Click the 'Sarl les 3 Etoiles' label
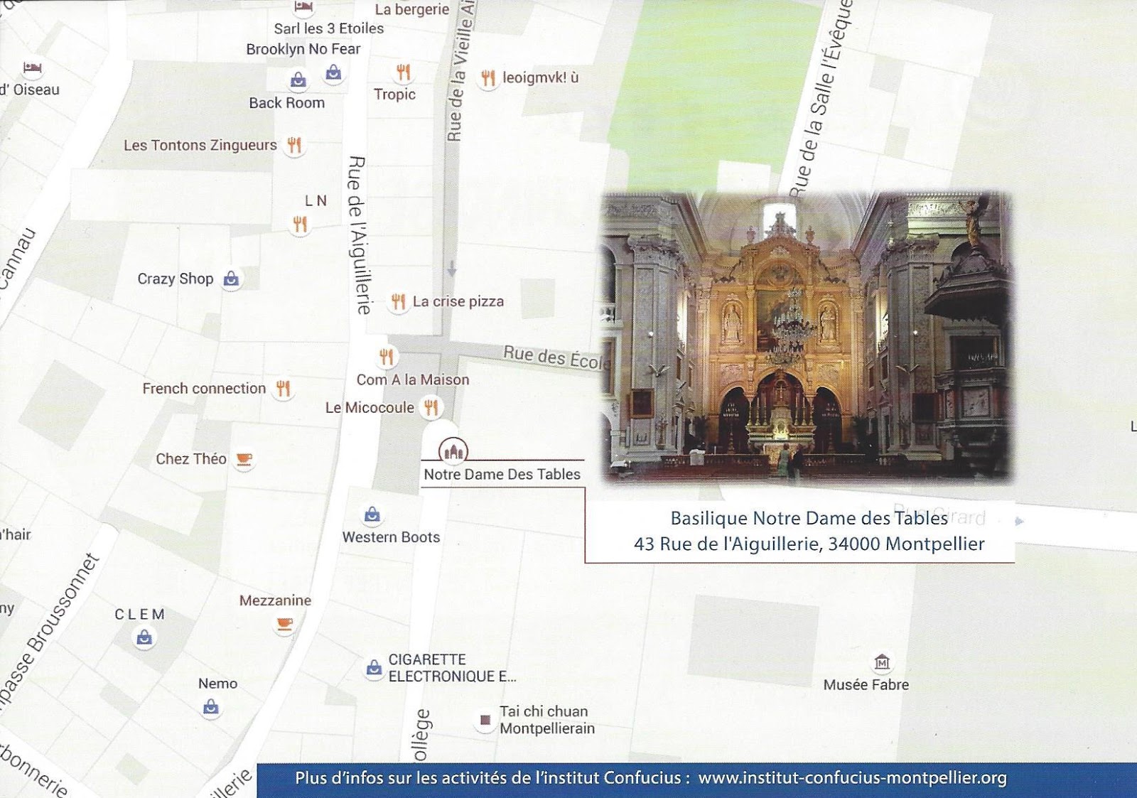This screenshot has height=798, width=1137. (329, 28)
